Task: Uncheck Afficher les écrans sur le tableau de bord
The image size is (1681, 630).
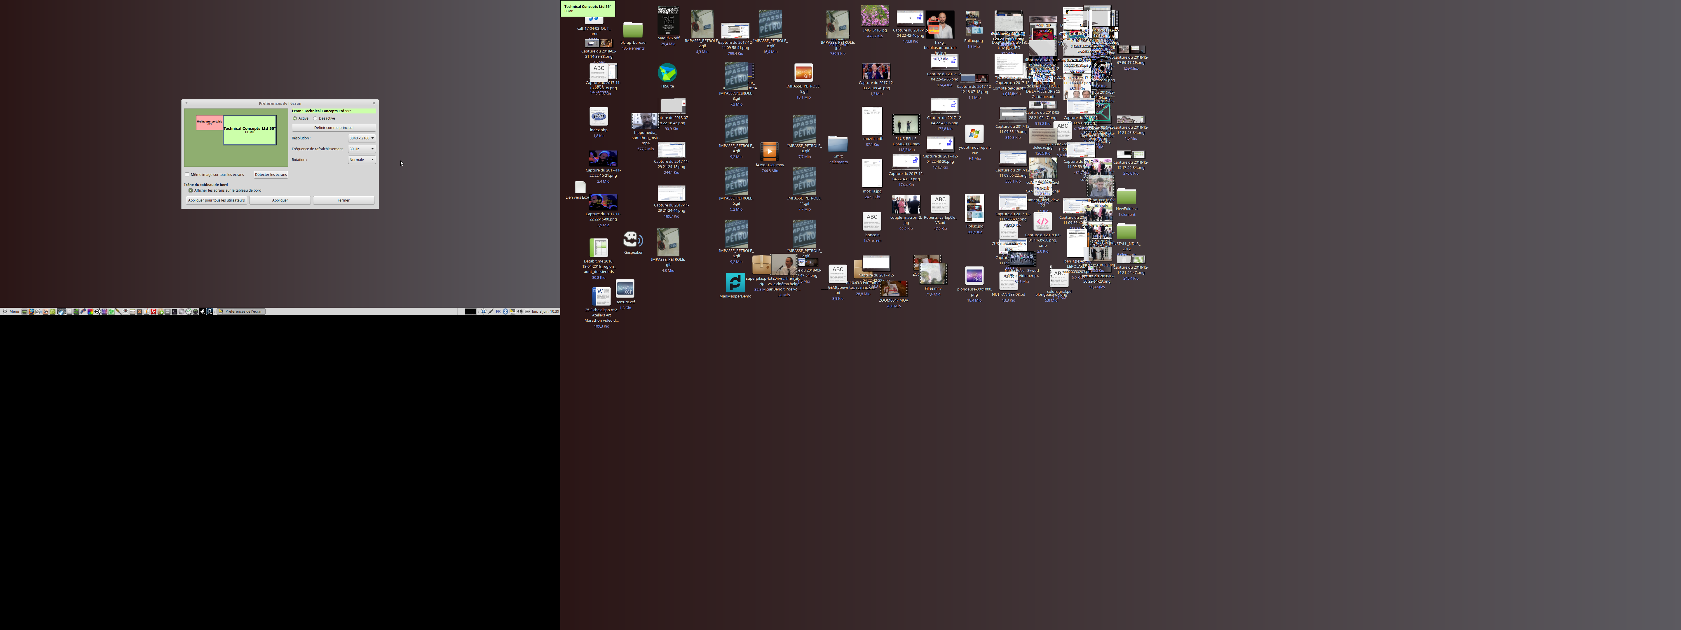Action: pyautogui.click(x=191, y=190)
